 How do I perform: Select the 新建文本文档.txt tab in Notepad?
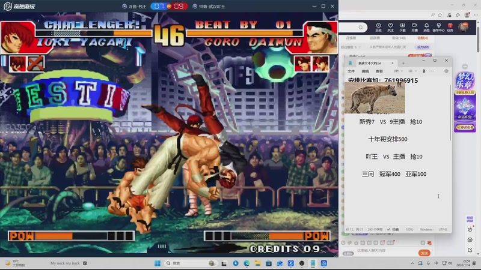(370, 63)
